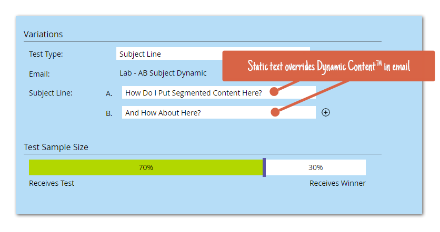This screenshot has height=232, width=440.
Task: Click the purple sample size slider handle
Action: point(264,167)
